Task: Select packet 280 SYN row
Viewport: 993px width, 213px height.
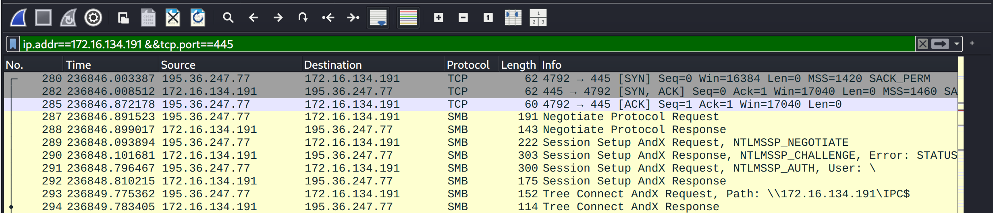Action: [481, 79]
